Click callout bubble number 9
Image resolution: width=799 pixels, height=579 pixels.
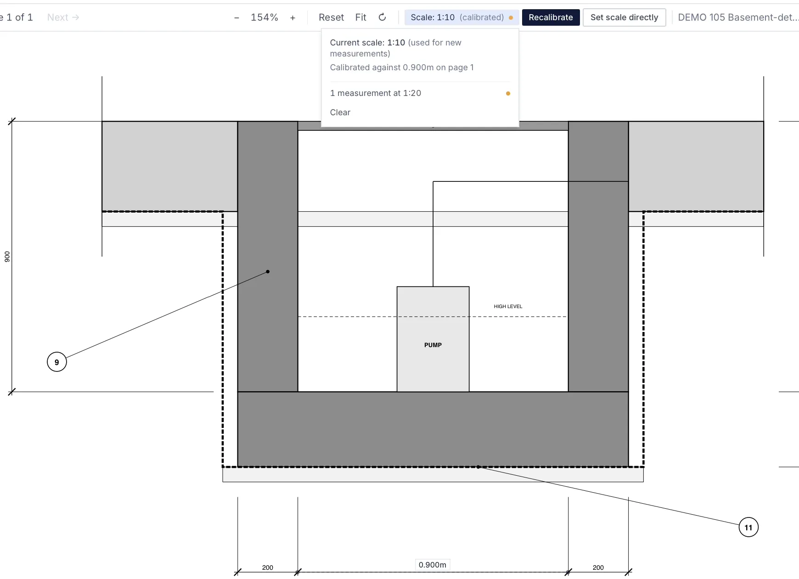pyautogui.click(x=57, y=362)
